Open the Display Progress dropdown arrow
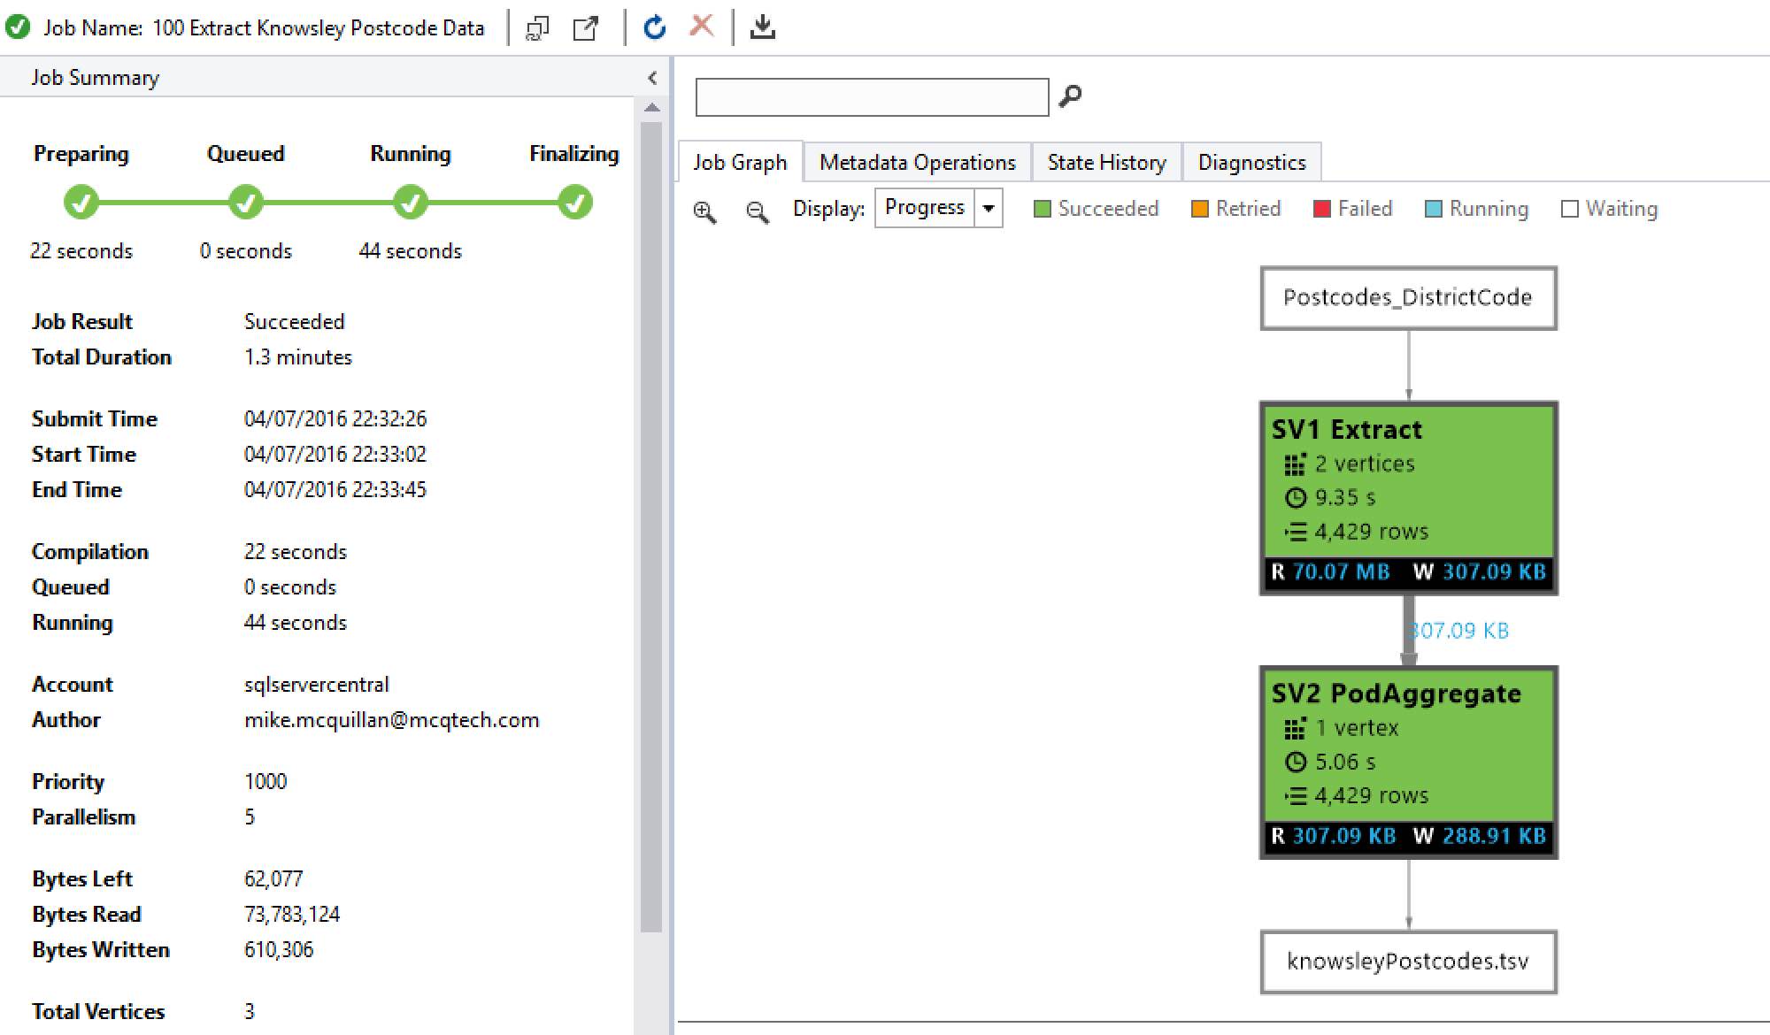 coord(989,209)
